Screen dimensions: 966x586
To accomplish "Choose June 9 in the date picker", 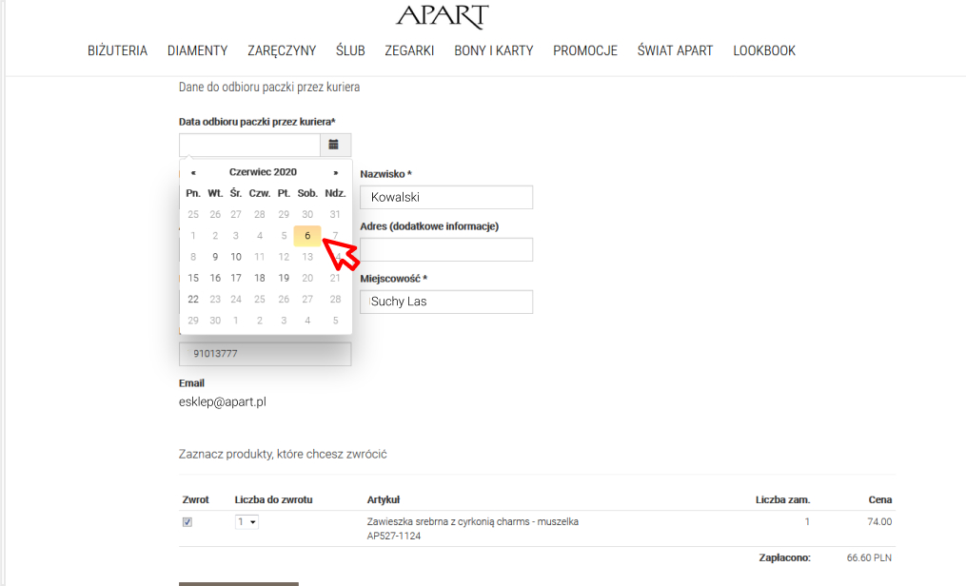I will 215,257.
